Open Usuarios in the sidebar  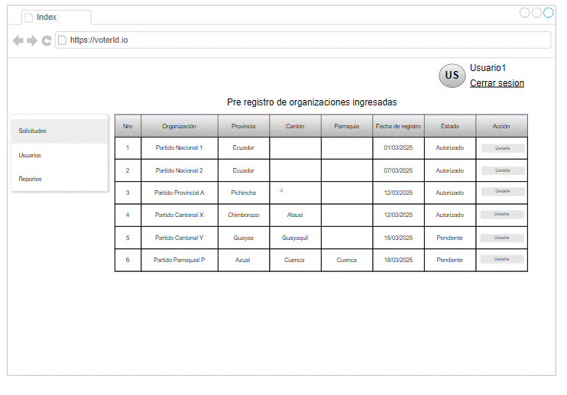60,155
